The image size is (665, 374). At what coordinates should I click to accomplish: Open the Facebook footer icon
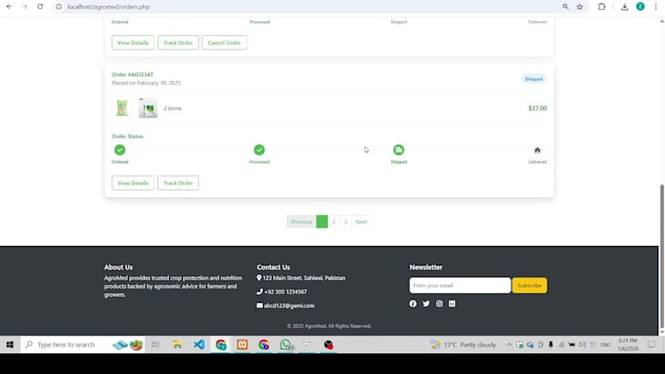pos(413,304)
